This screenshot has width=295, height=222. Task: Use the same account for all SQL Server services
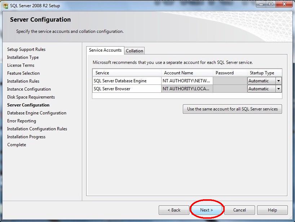click(232, 109)
